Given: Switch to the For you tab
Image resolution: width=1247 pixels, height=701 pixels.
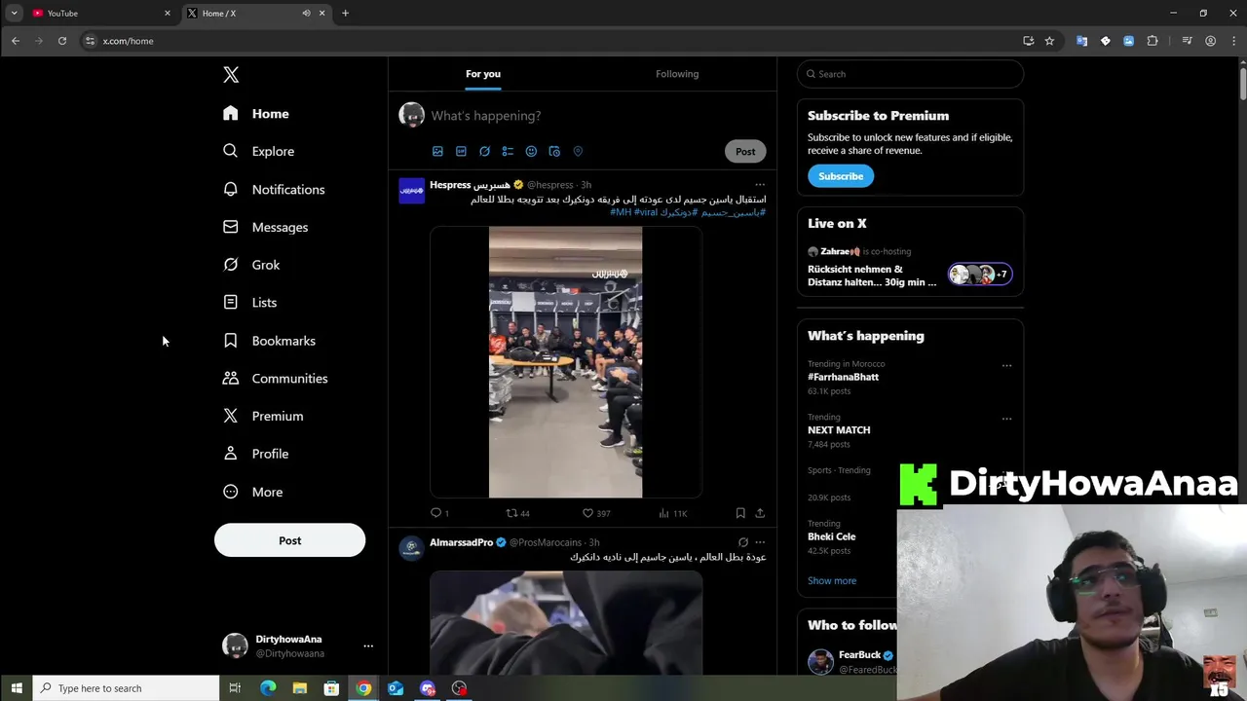Looking at the screenshot, I should [x=483, y=74].
